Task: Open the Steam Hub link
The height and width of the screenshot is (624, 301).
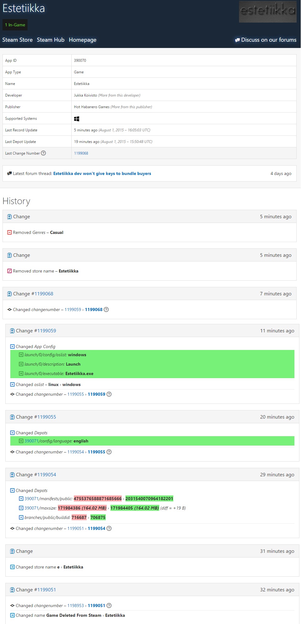Action: 51,40
